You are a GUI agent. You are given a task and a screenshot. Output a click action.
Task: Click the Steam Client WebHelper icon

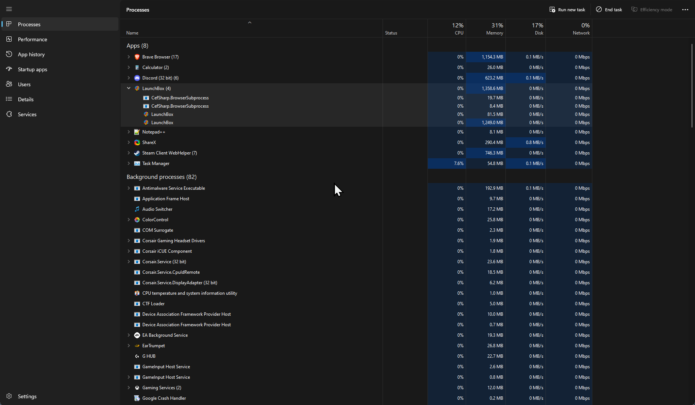click(x=137, y=153)
